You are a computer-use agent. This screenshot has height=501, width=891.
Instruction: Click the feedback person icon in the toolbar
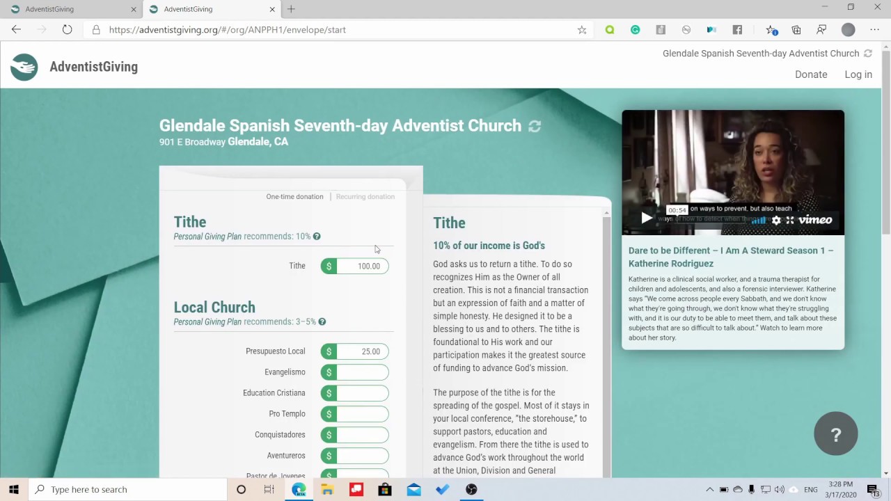click(821, 30)
